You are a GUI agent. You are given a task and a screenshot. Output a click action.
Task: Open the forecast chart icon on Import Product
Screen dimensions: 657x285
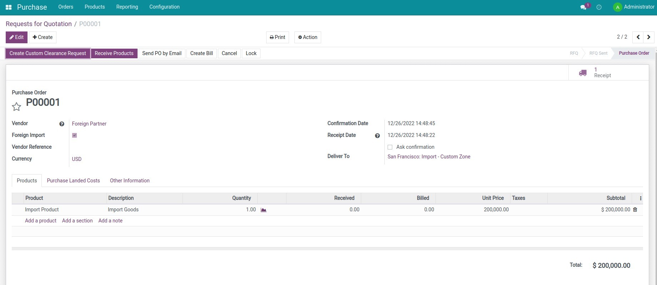click(264, 210)
